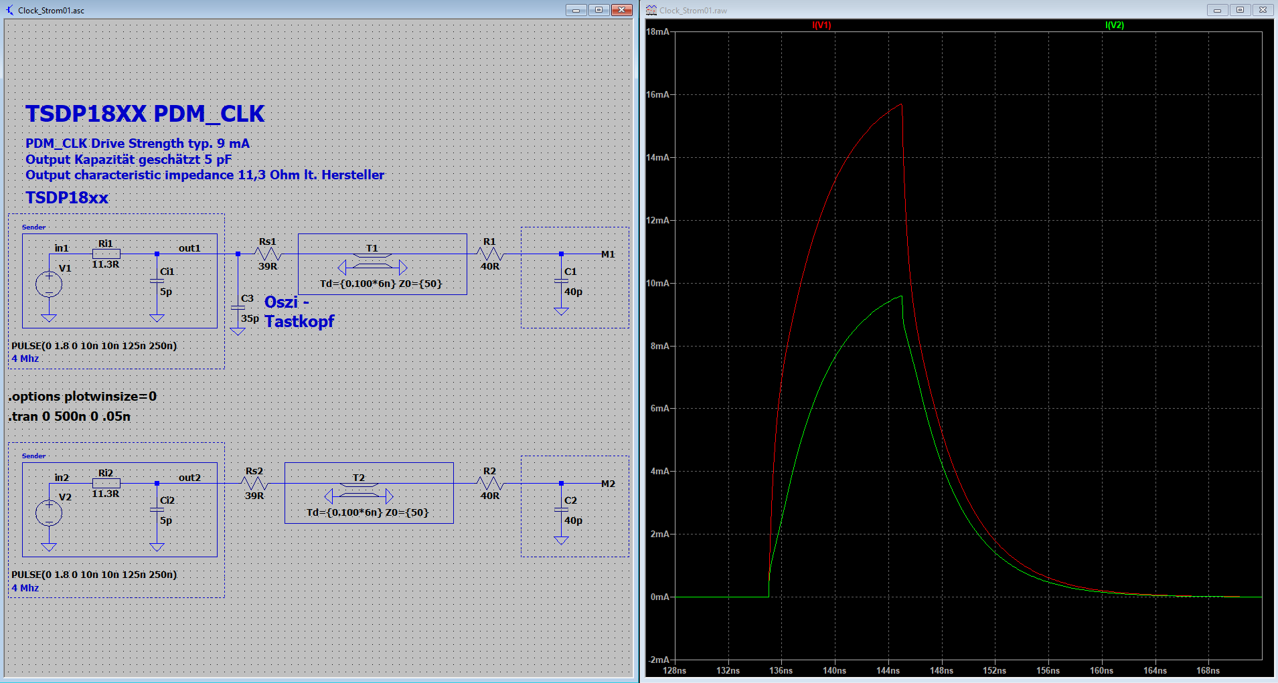Screen dimensions: 1278x683
Task: Click the green I(V2) trace label
Action: click(1115, 25)
